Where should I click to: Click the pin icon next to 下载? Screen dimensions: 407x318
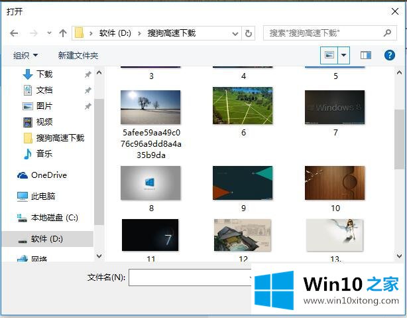pyautogui.click(x=88, y=74)
